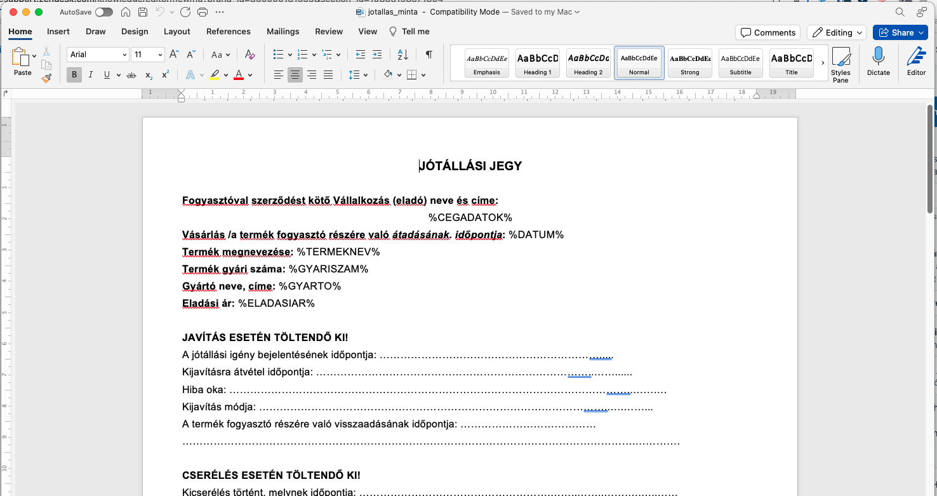
Task: Toggle Underline formatting
Action: [x=107, y=75]
